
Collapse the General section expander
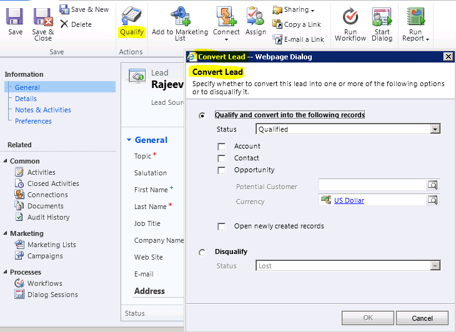pos(129,140)
